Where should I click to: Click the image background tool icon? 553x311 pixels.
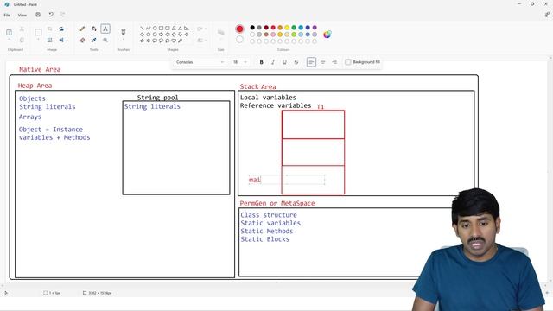(x=61, y=41)
